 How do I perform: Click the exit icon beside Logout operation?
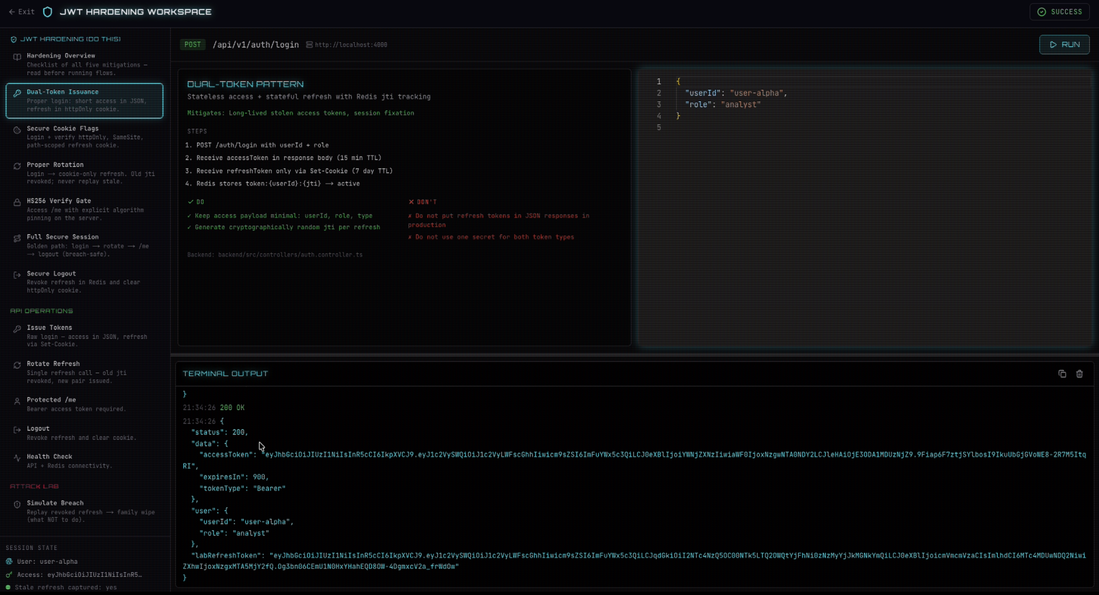pos(17,430)
